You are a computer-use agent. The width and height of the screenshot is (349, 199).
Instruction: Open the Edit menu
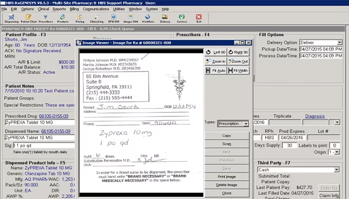tap(14, 9)
